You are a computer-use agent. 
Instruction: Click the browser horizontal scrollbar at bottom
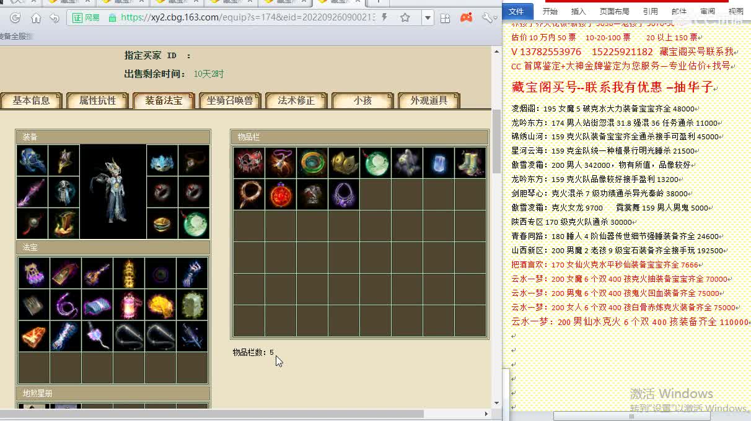tap(212, 414)
